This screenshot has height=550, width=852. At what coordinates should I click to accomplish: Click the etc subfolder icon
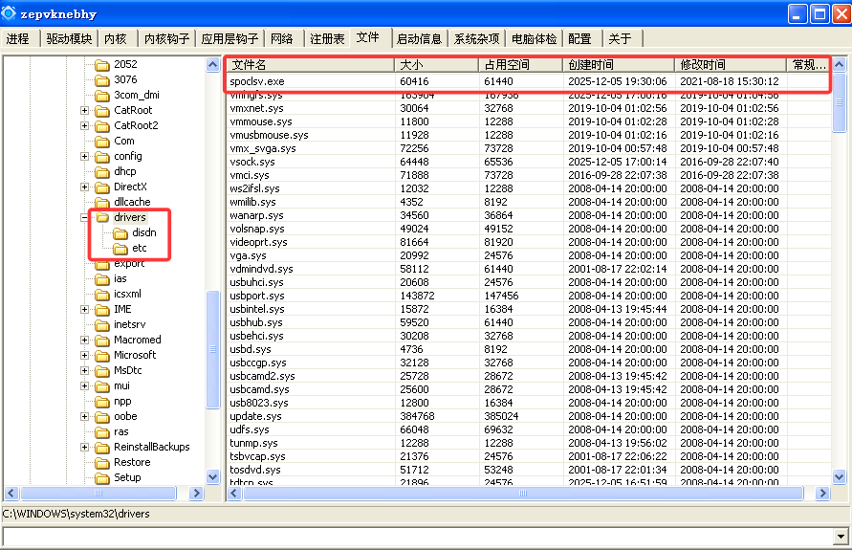tap(120, 249)
